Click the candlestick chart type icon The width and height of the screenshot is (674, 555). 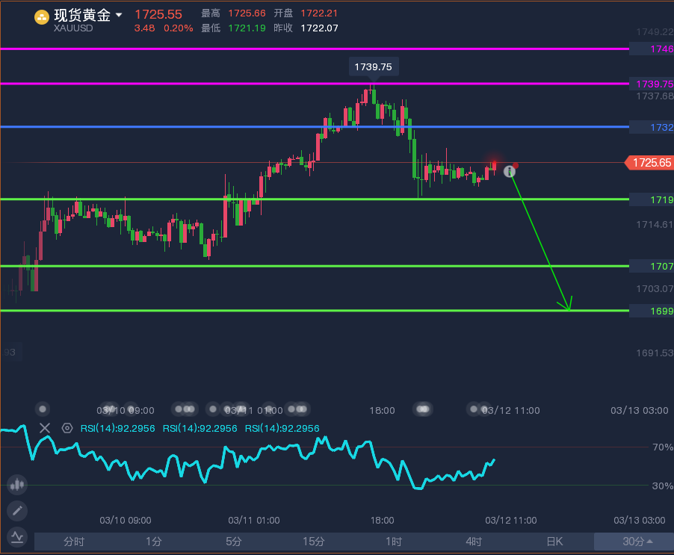(x=16, y=484)
